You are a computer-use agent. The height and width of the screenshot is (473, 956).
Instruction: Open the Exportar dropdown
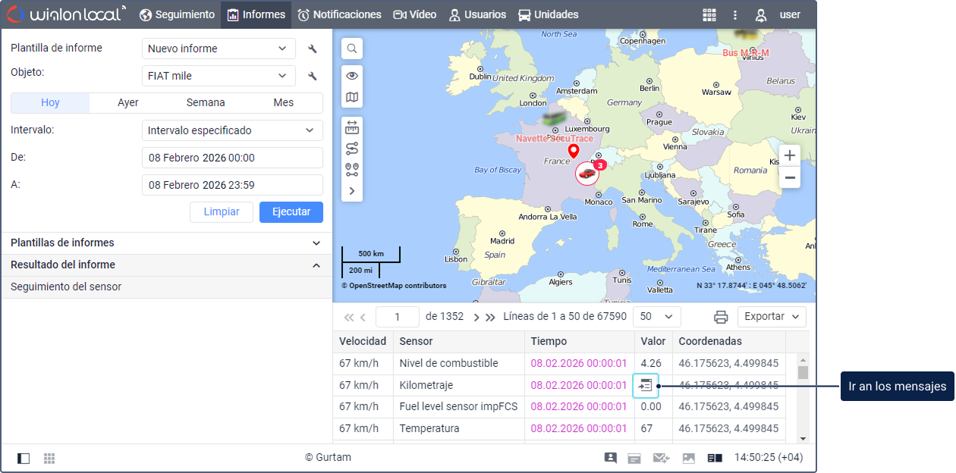tap(772, 317)
